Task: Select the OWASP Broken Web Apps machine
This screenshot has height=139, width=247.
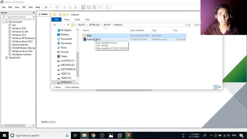Action: (24, 48)
